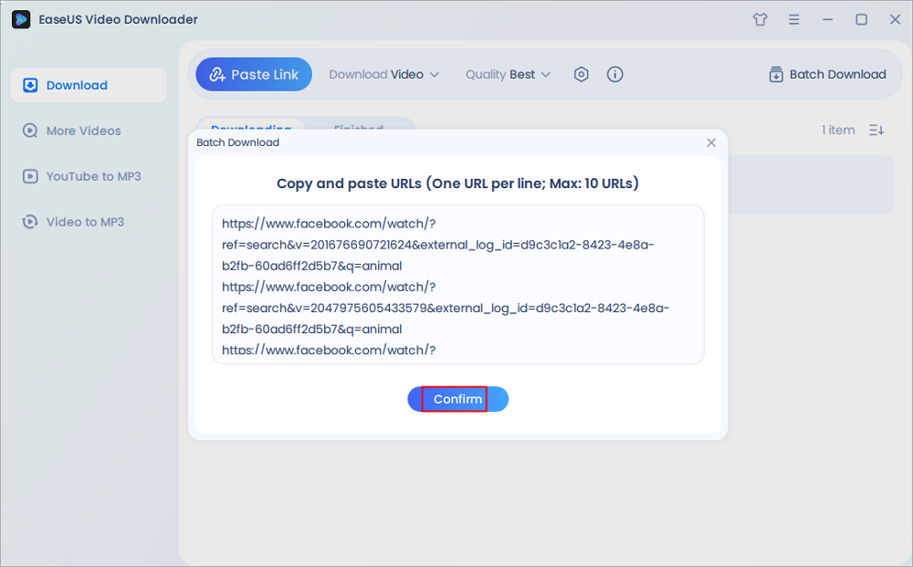Click Batch Download in the toolbar

point(827,75)
